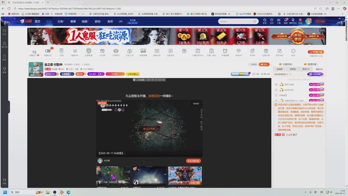Open the 鱼吧 nav item
The width and height of the screenshot is (348, 196).
pyautogui.click(x=110, y=21)
